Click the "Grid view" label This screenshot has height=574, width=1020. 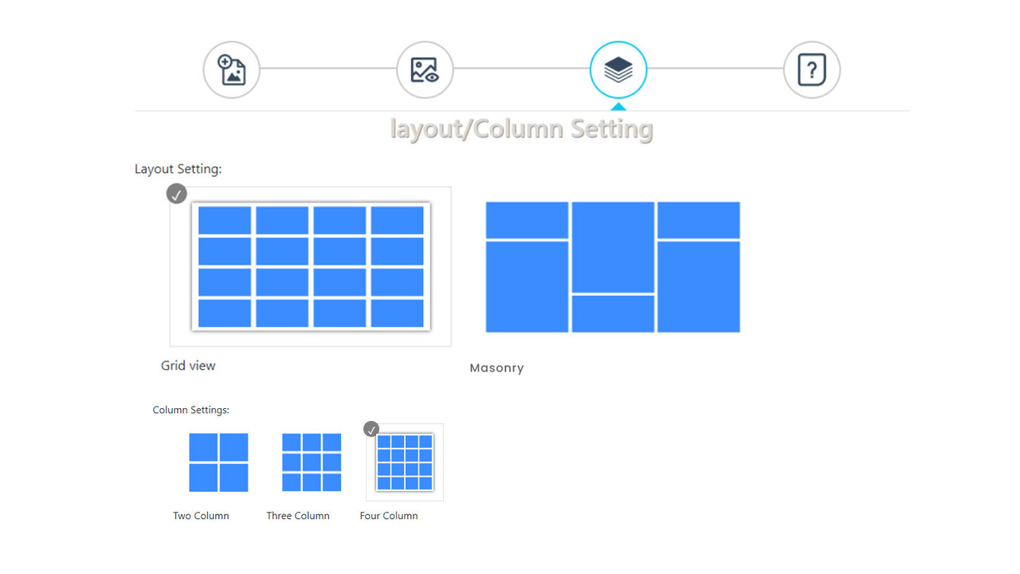pyautogui.click(x=188, y=365)
